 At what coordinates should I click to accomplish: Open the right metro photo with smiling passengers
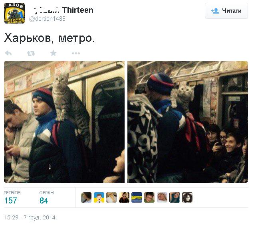(x=188, y=122)
